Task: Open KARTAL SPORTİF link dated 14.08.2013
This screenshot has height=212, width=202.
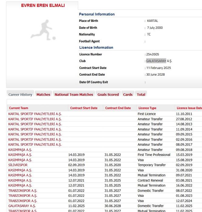Action: 35,124
